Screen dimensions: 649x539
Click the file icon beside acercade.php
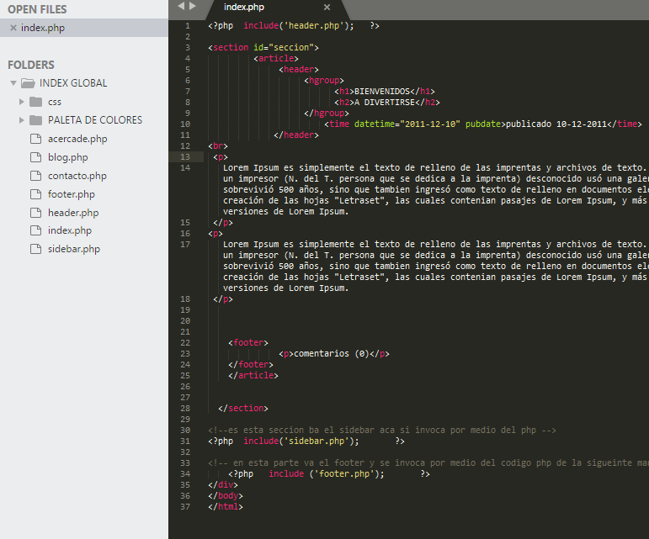[x=36, y=139]
